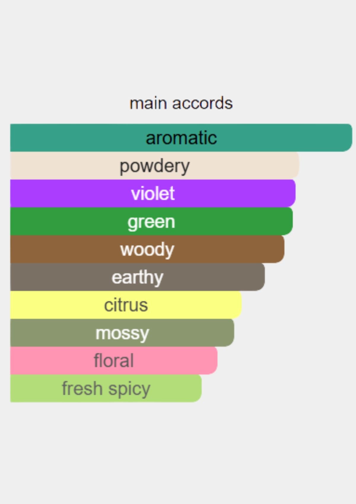Click the powdery text label
The width and height of the screenshot is (356, 504).
coord(155,167)
